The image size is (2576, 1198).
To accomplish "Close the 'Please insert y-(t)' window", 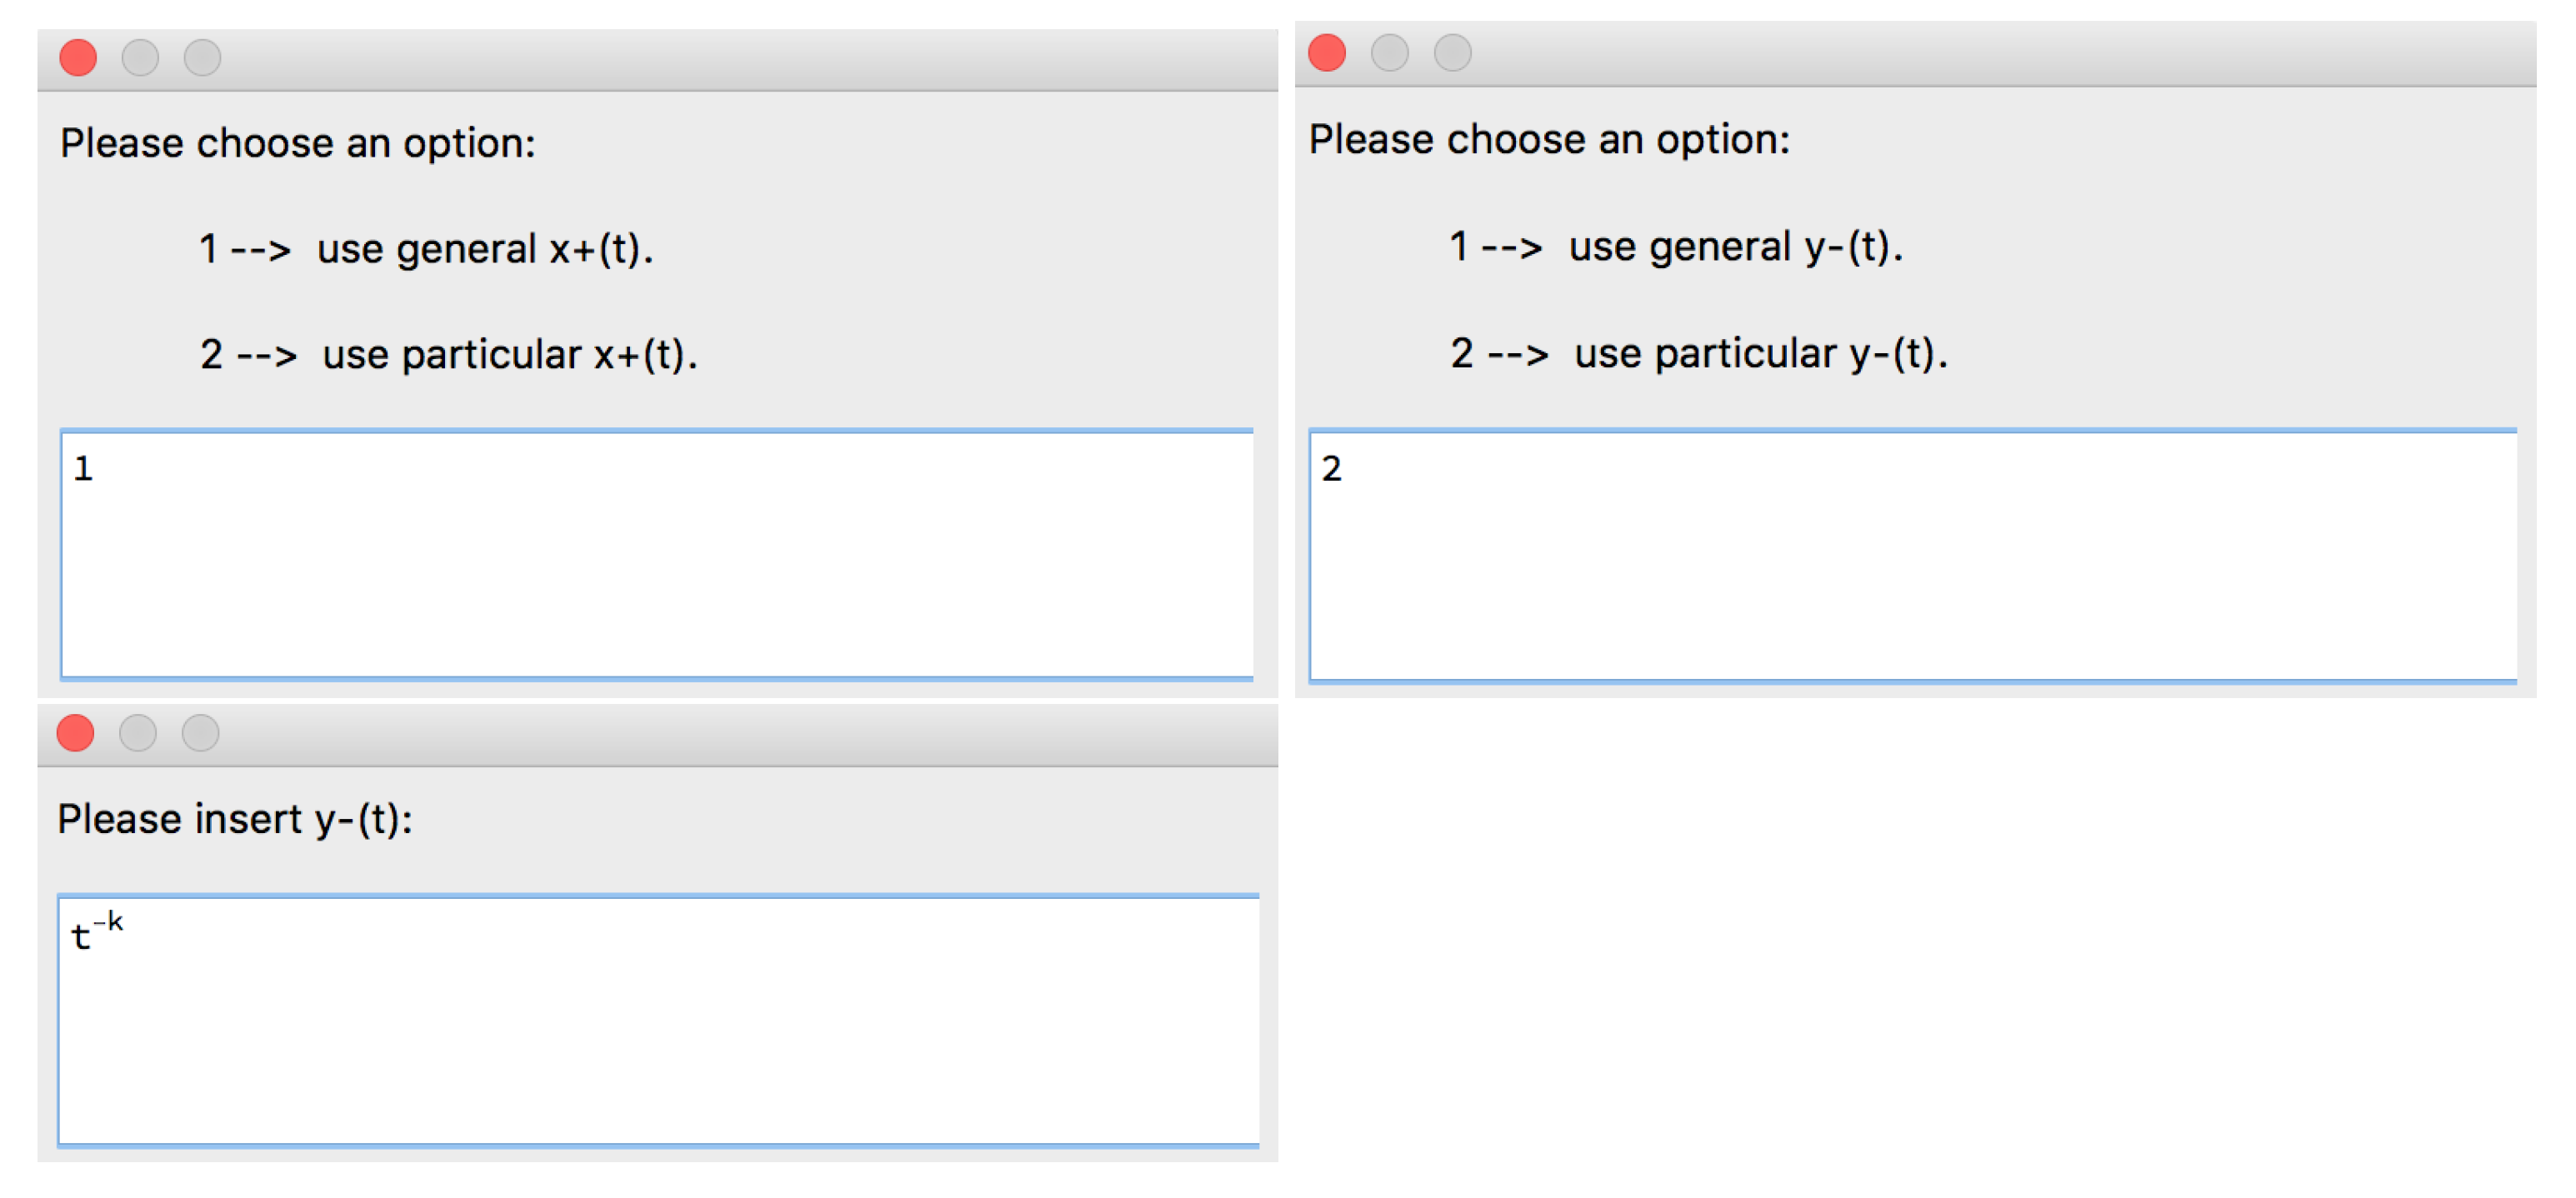I will (76, 733).
